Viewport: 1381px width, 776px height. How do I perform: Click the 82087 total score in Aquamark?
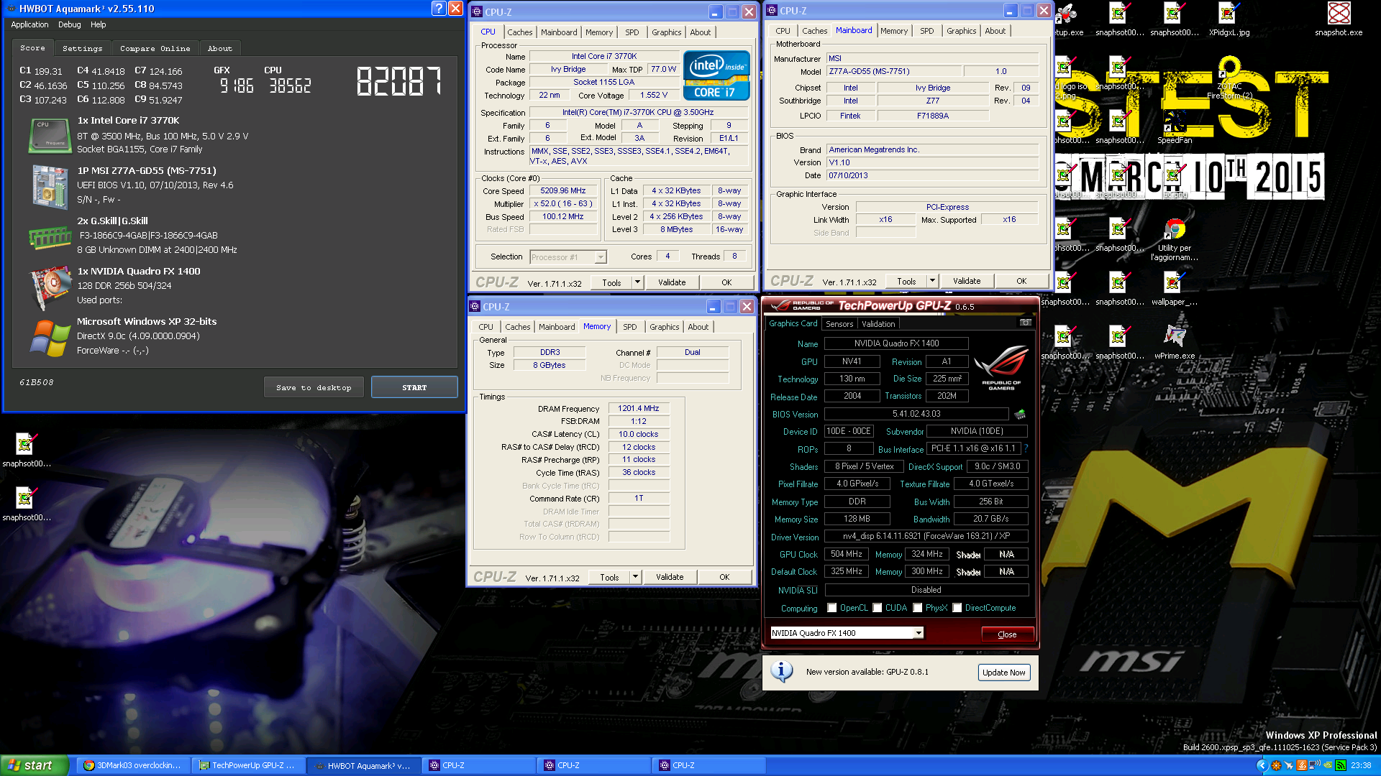(x=399, y=81)
